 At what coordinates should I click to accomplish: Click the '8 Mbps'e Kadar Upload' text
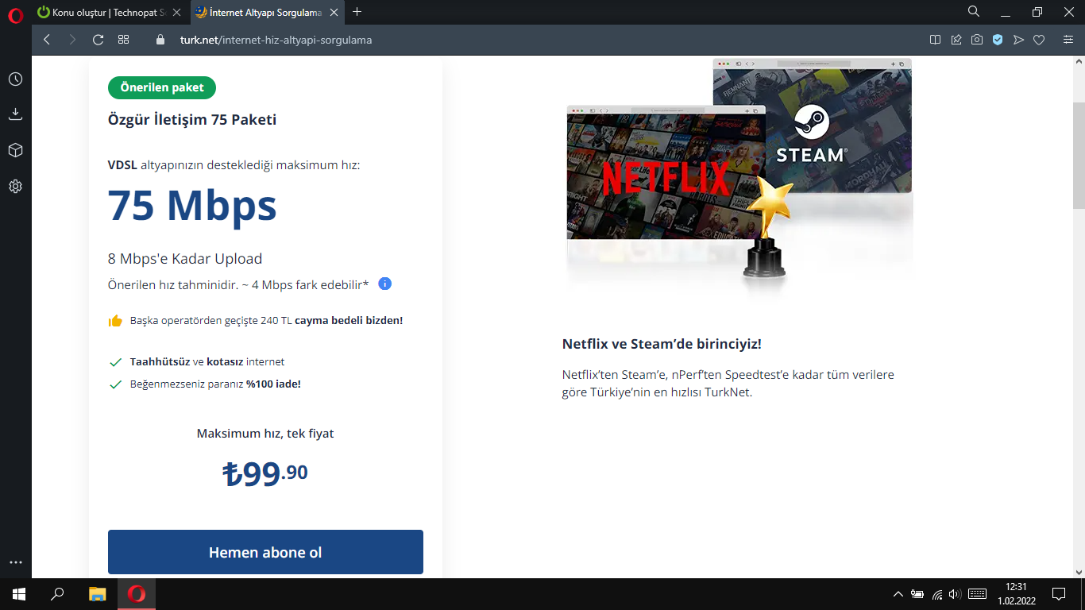[185, 259]
